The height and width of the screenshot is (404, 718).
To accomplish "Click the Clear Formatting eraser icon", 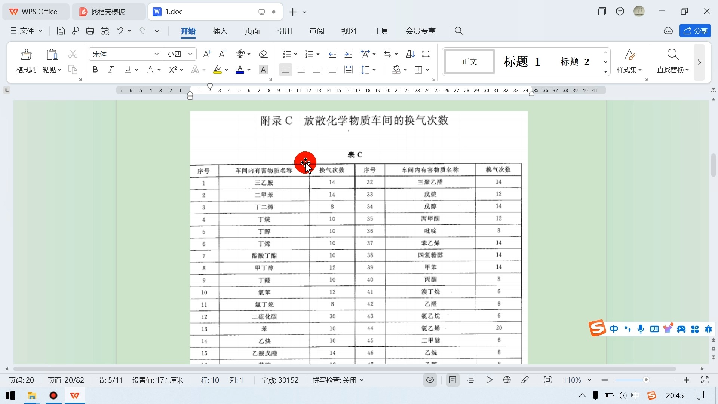I will click(263, 54).
